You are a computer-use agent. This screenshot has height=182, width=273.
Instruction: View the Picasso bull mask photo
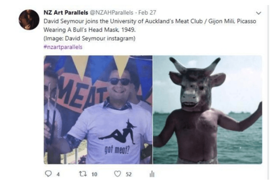point(208,110)
